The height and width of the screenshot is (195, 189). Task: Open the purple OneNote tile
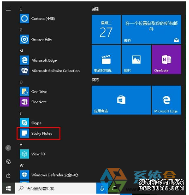pyautogui.click(x=166, y=59)
